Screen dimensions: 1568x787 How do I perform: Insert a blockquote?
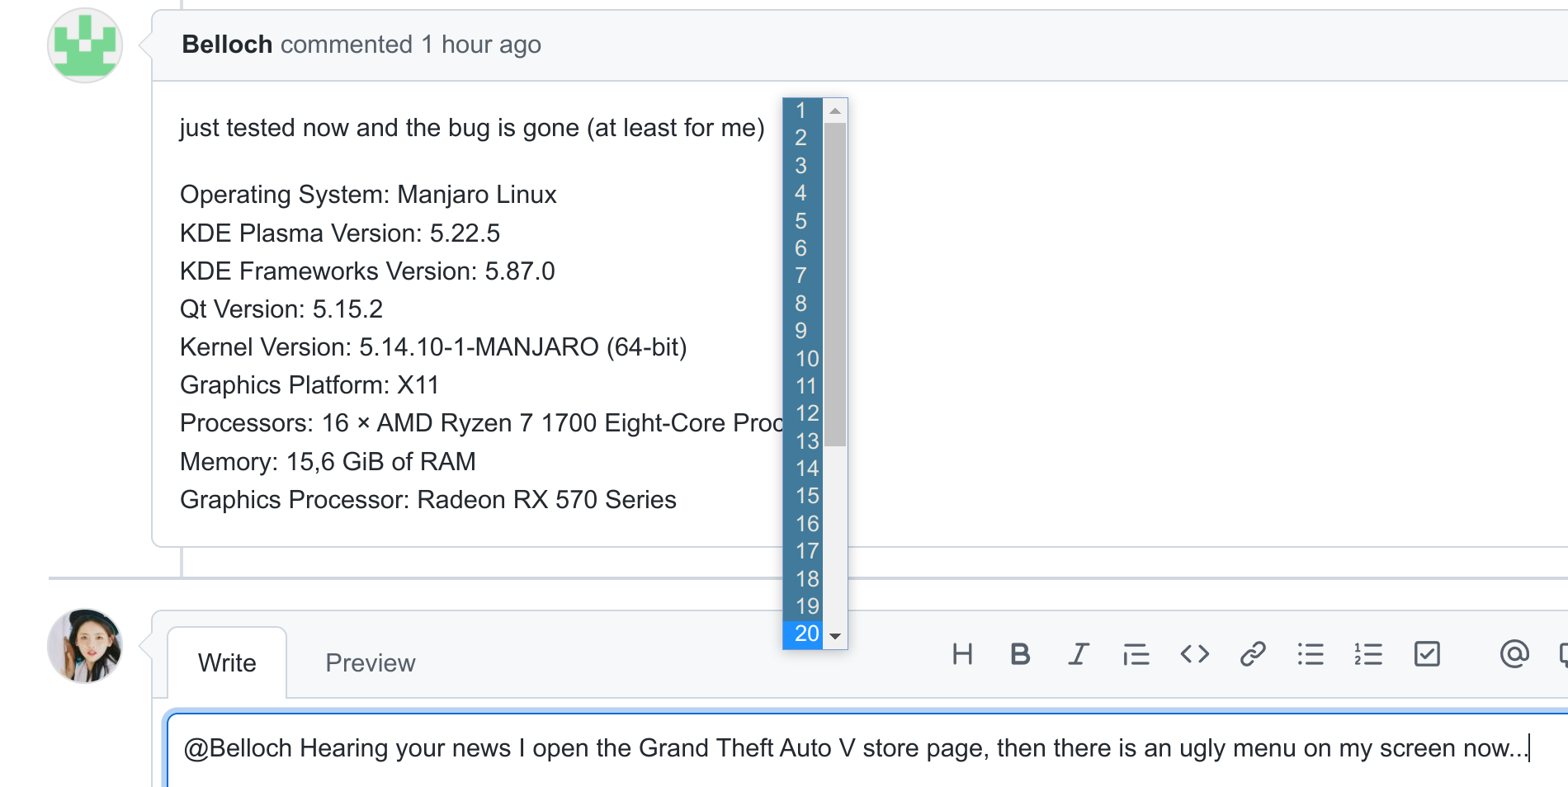tap(1136, 654)
